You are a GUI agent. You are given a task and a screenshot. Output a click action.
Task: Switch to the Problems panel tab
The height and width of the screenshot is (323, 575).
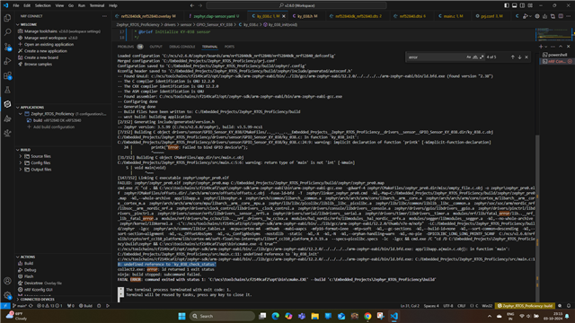point(126,47)
